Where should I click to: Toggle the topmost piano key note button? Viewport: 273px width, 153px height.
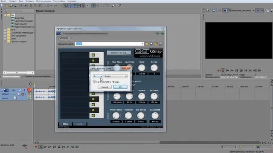click(93, 55)
